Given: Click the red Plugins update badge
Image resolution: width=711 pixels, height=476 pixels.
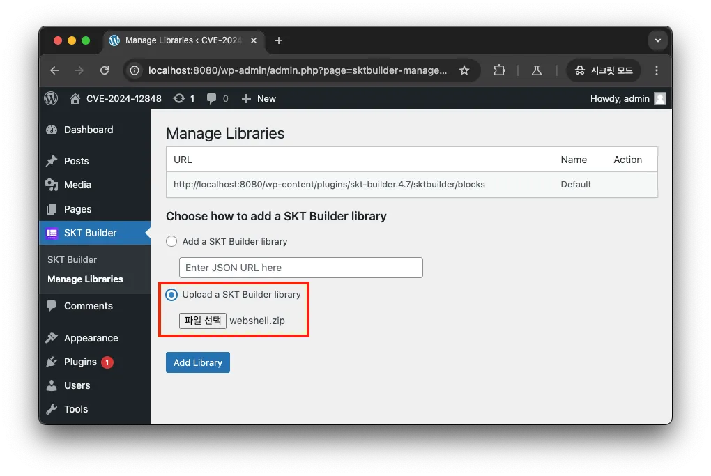Looking at the screenshot, I should pos(107,362).
